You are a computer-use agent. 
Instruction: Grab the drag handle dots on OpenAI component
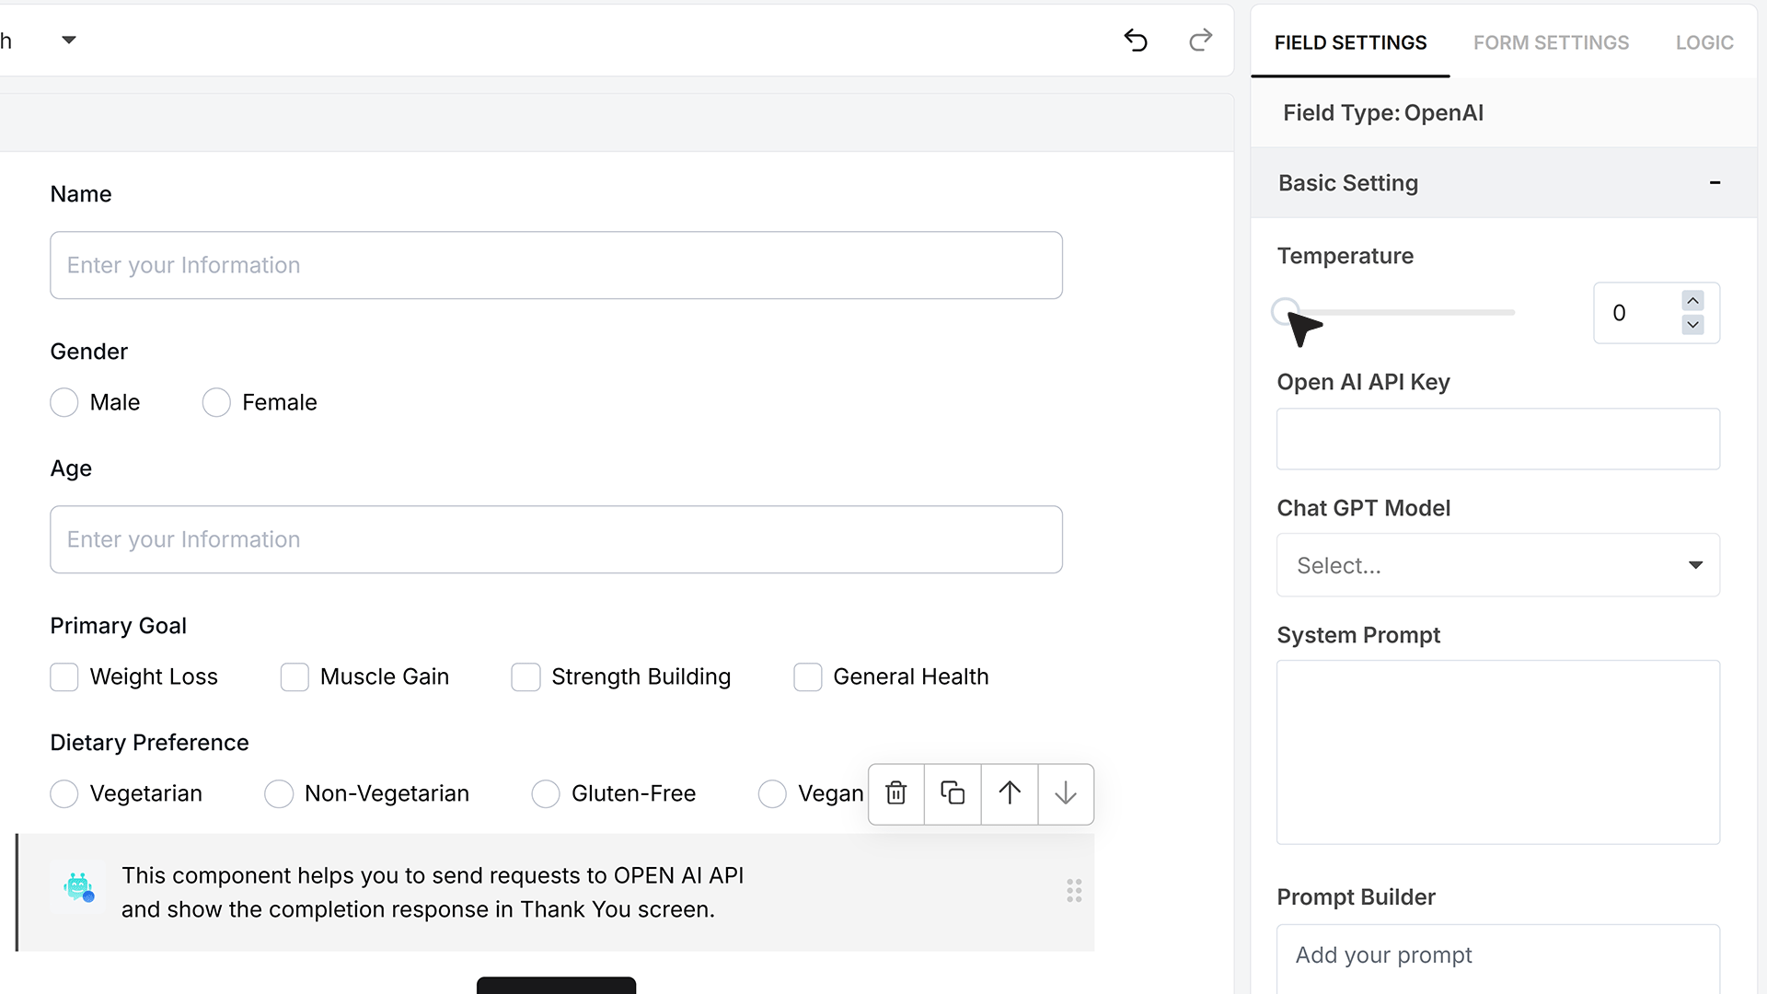(x=1074, y=891)
